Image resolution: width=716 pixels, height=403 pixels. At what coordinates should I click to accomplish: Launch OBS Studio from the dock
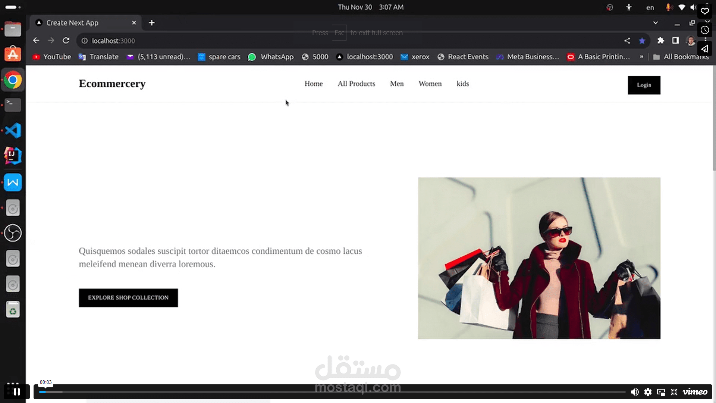pyautogui.click(x=13, y=233)
